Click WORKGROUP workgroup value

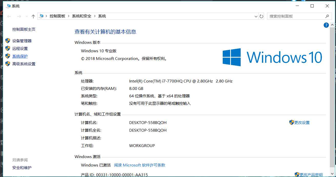click(x=142, y=145)
